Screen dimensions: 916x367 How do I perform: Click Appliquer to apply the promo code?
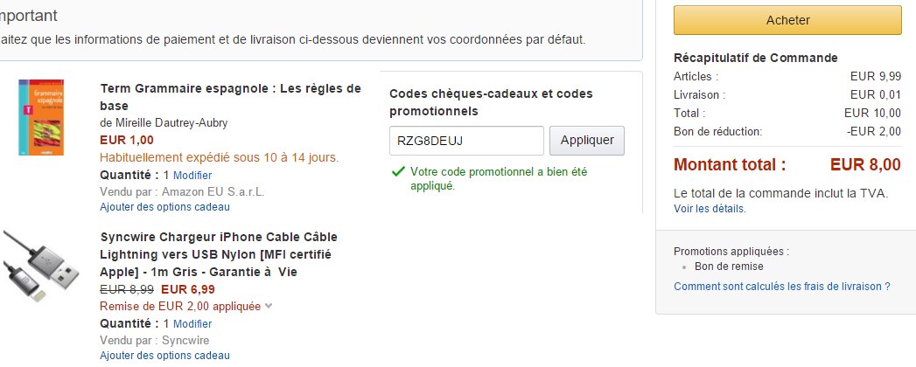point(586,141)
